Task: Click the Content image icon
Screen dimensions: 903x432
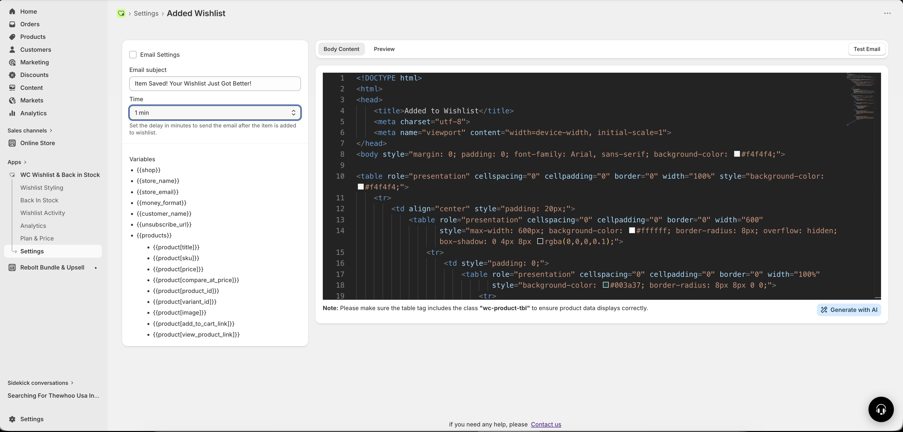Action: 12,88
